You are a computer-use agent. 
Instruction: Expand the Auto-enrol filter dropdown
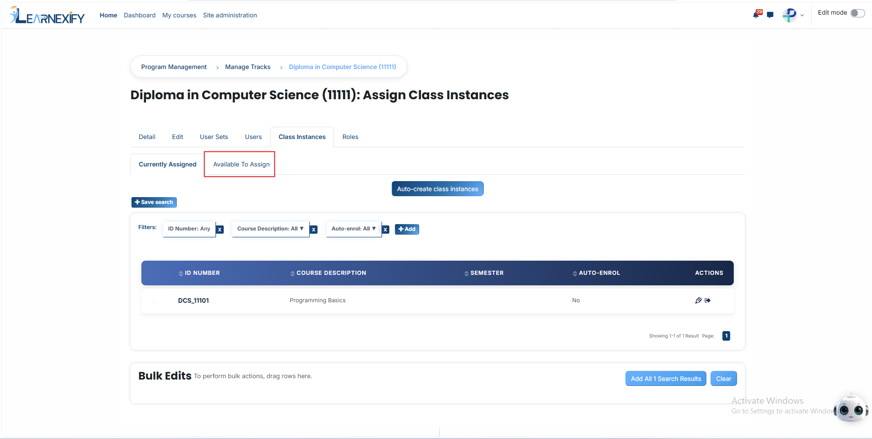click(354, 229)
